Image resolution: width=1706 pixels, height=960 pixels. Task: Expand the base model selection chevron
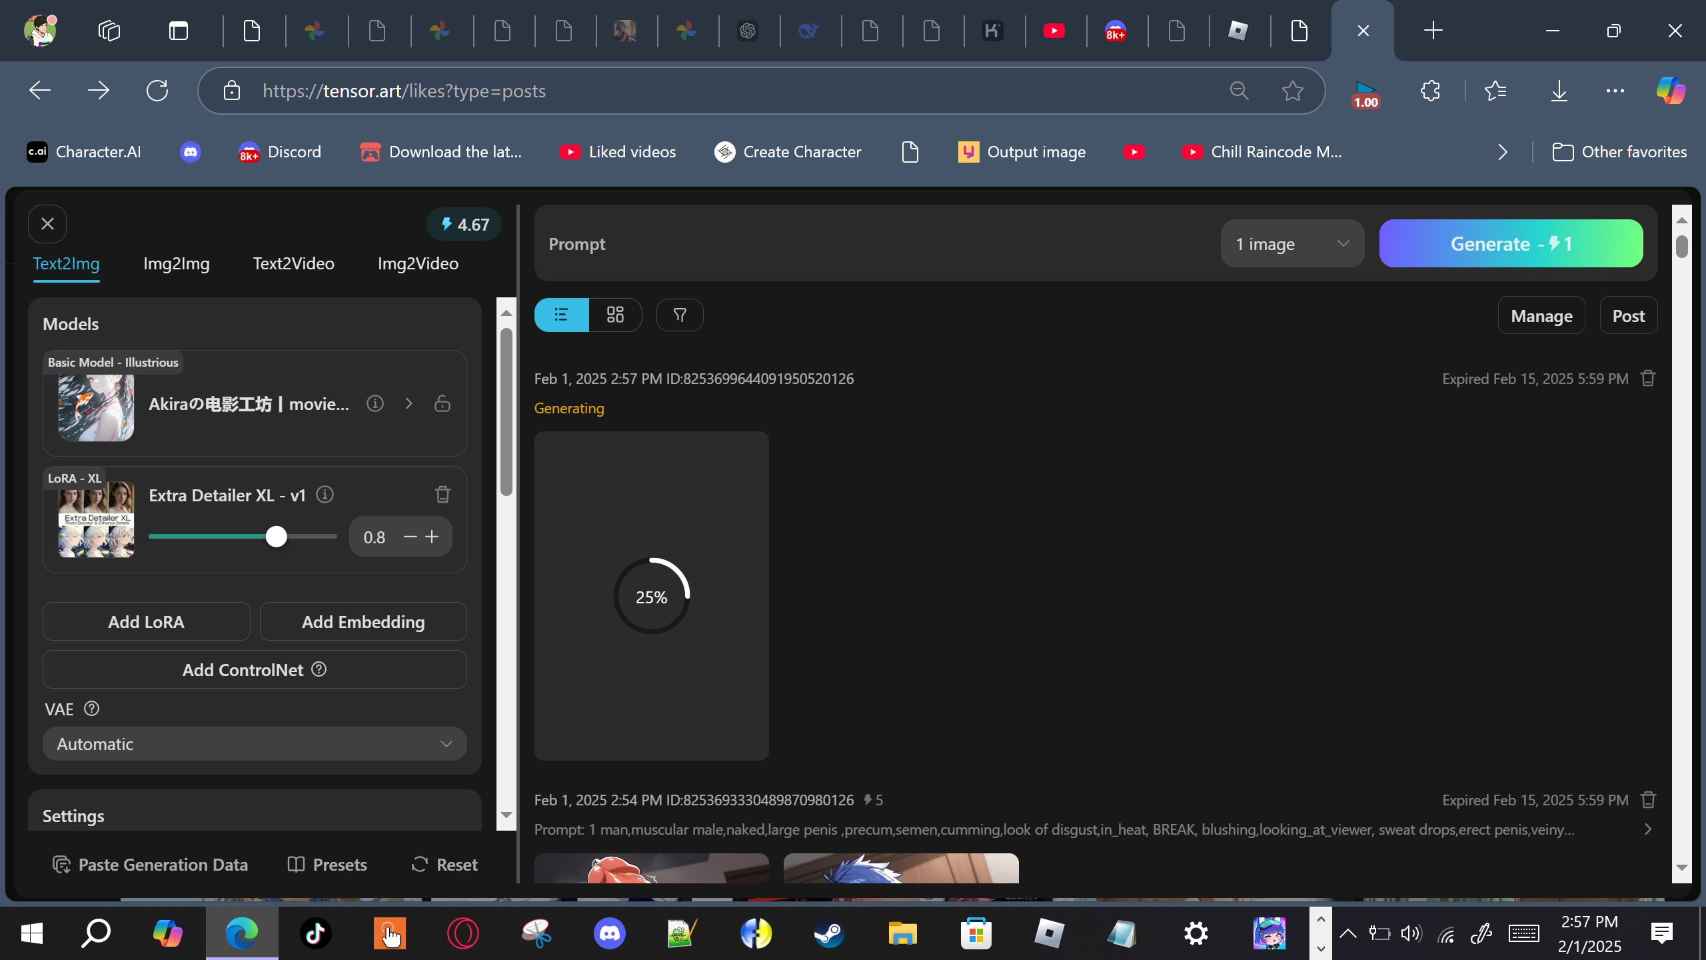point(409,403)
